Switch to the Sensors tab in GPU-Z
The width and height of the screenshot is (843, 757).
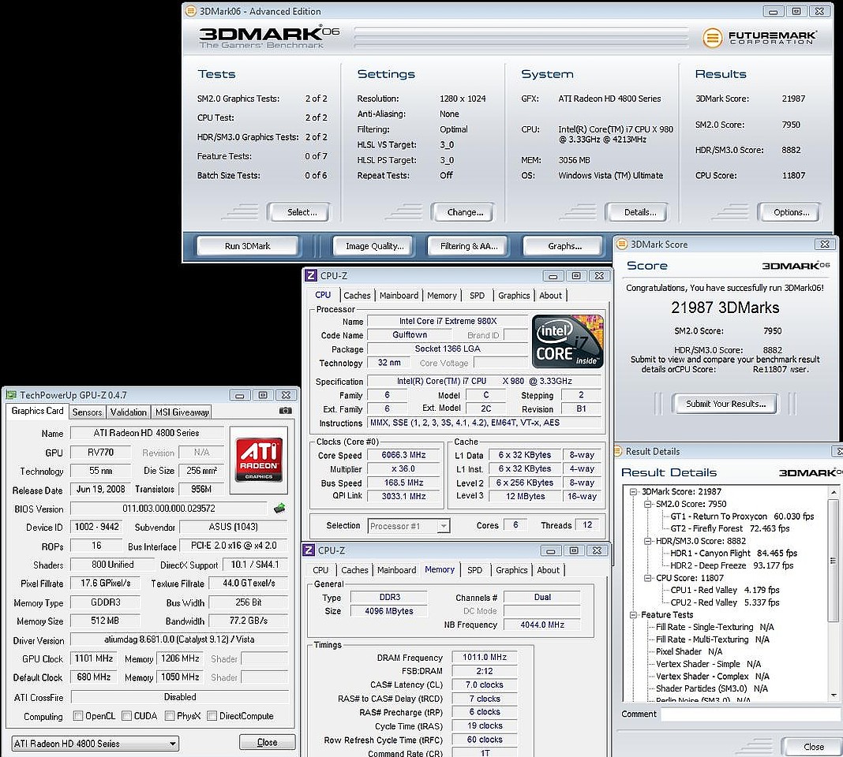[x=87, y=412]
